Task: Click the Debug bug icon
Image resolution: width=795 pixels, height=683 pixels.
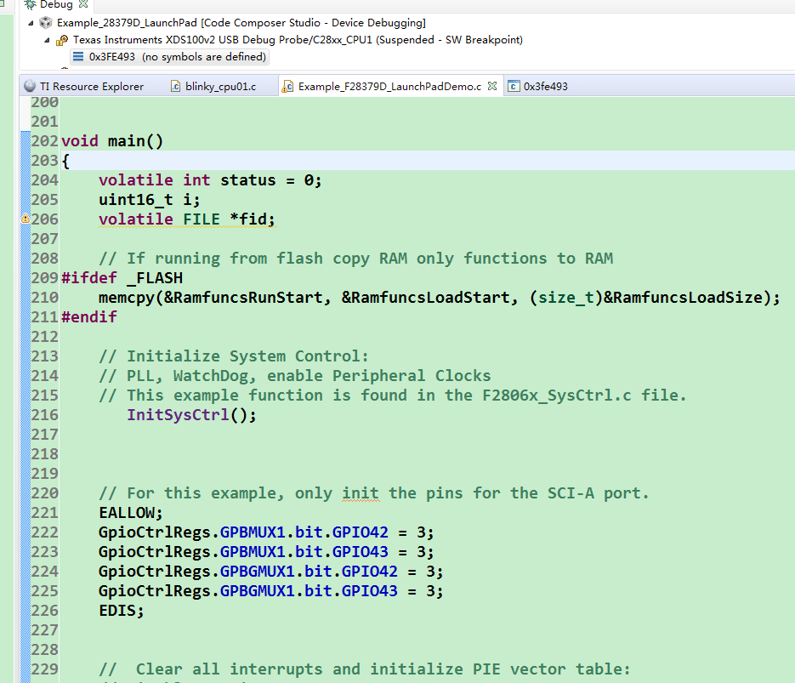Action: (30, 4)
